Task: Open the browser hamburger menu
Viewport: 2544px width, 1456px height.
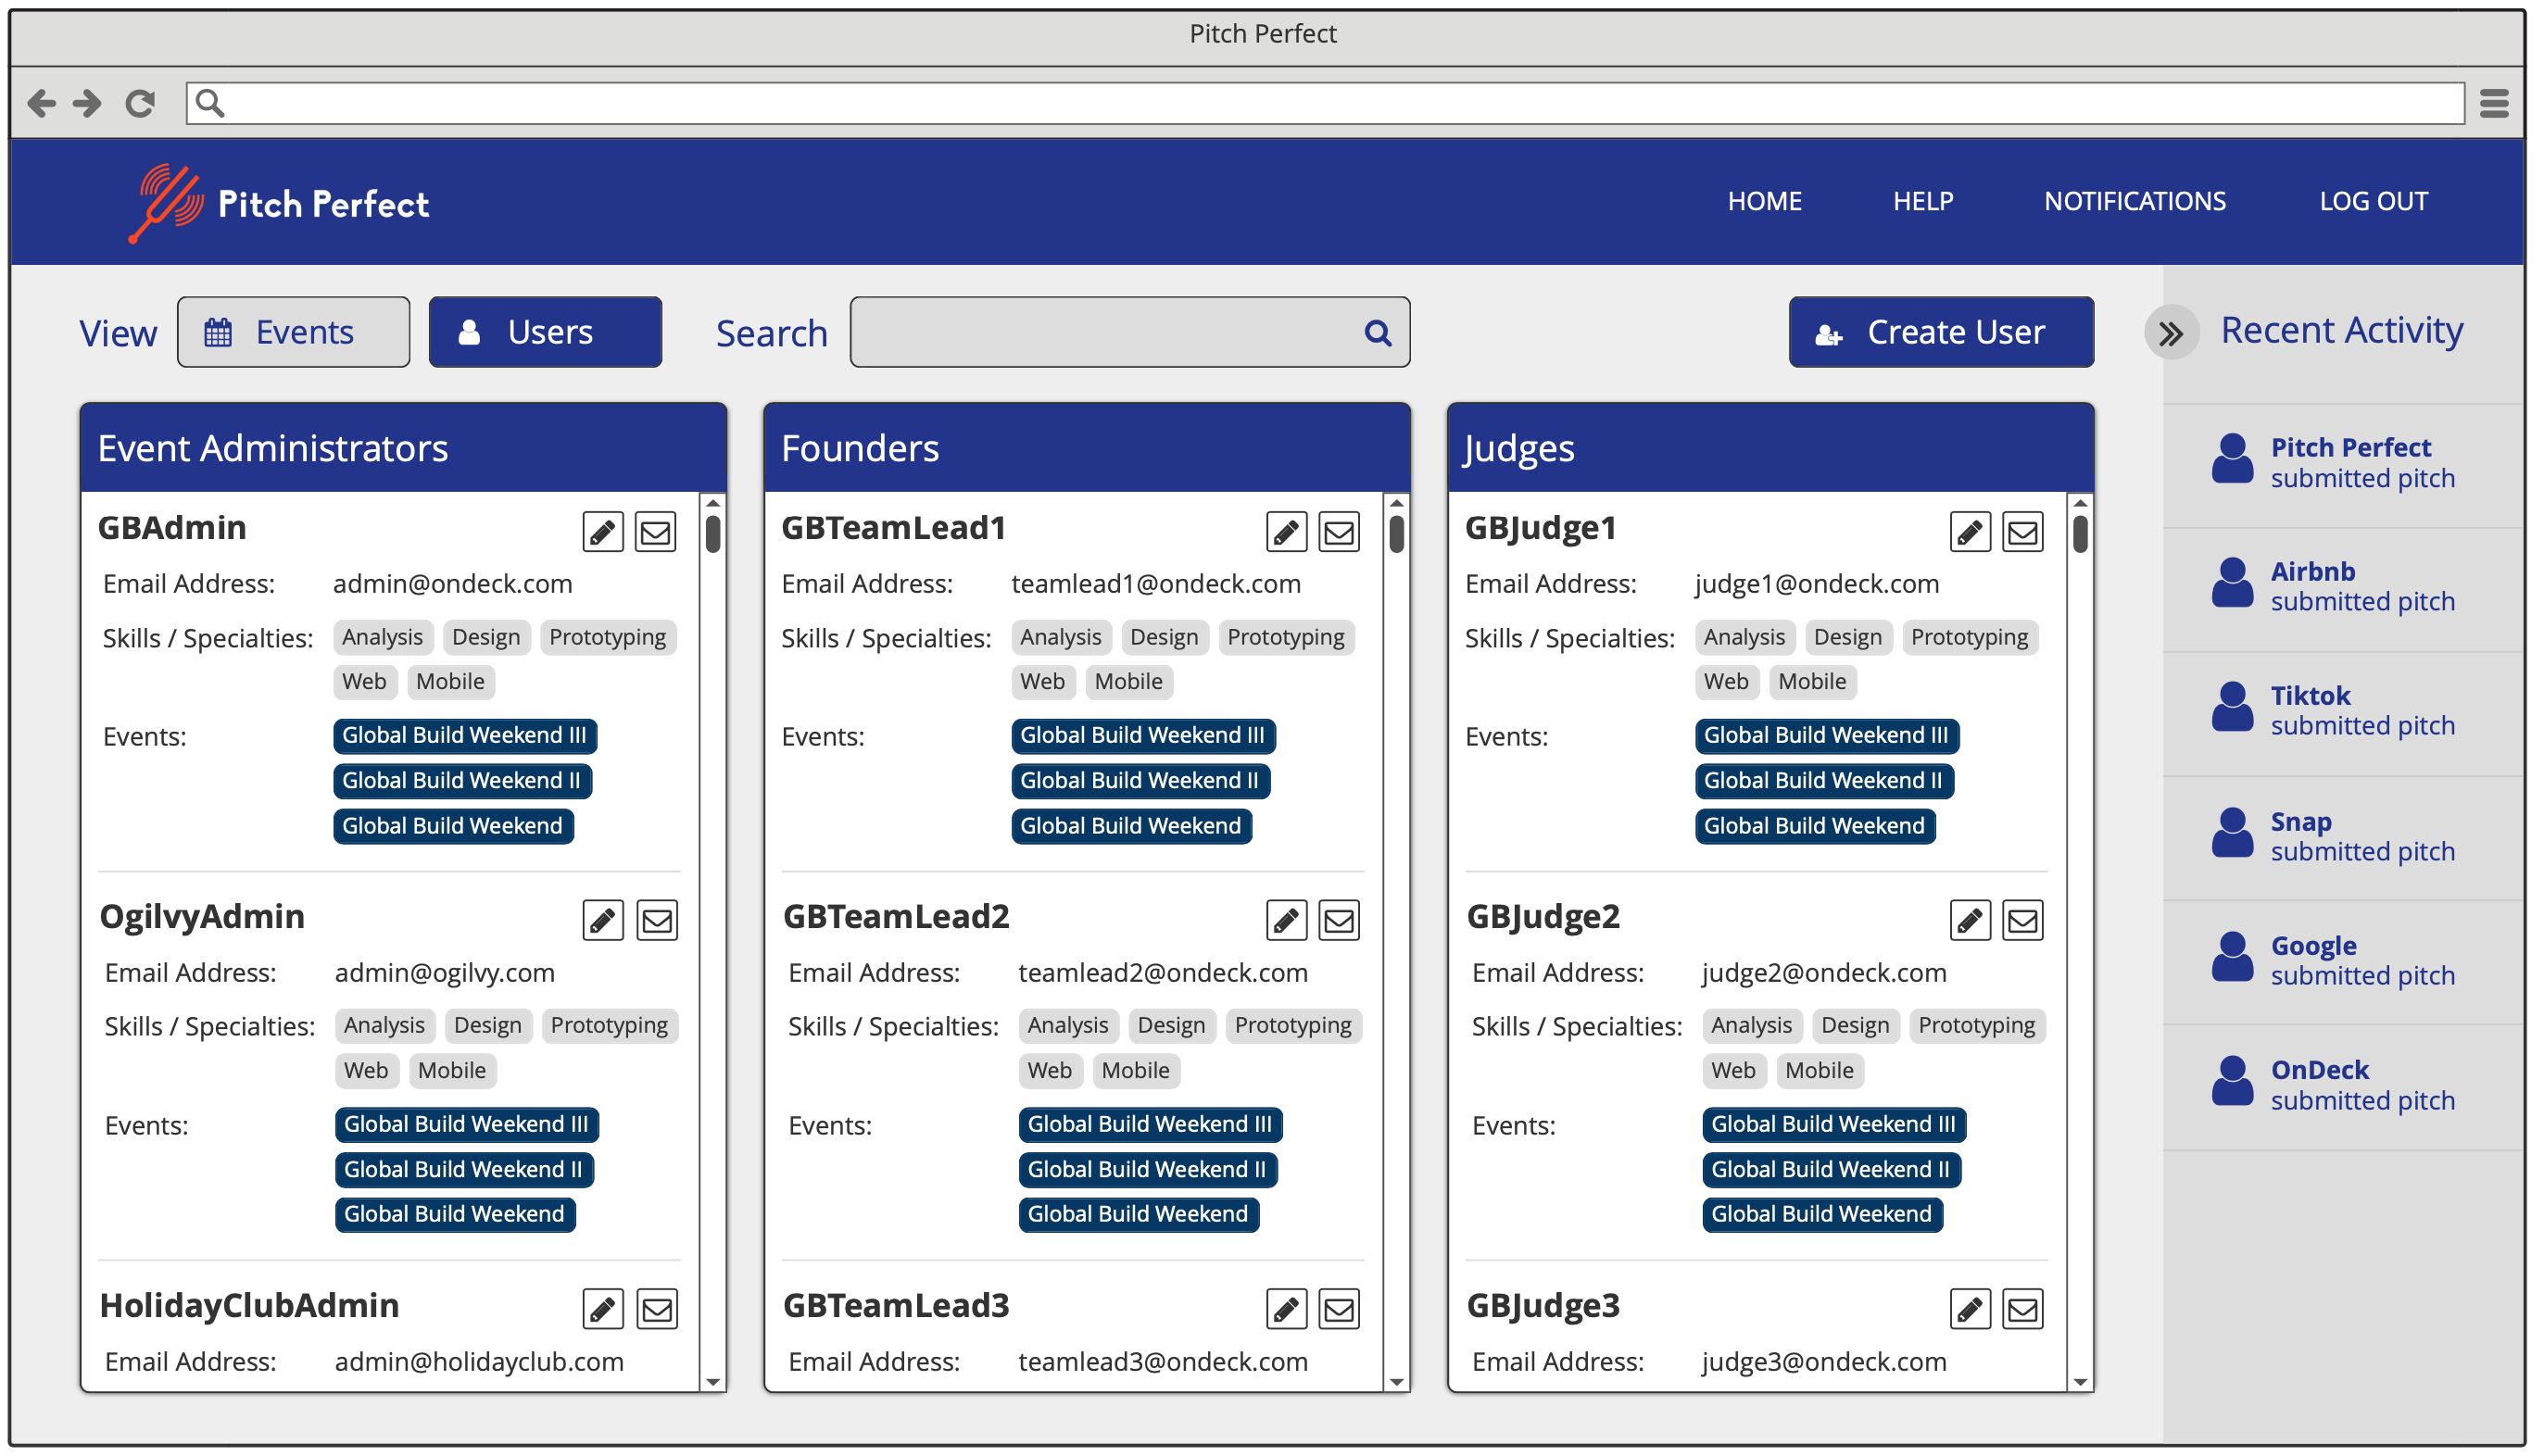Action: [x=2496, y=102]
